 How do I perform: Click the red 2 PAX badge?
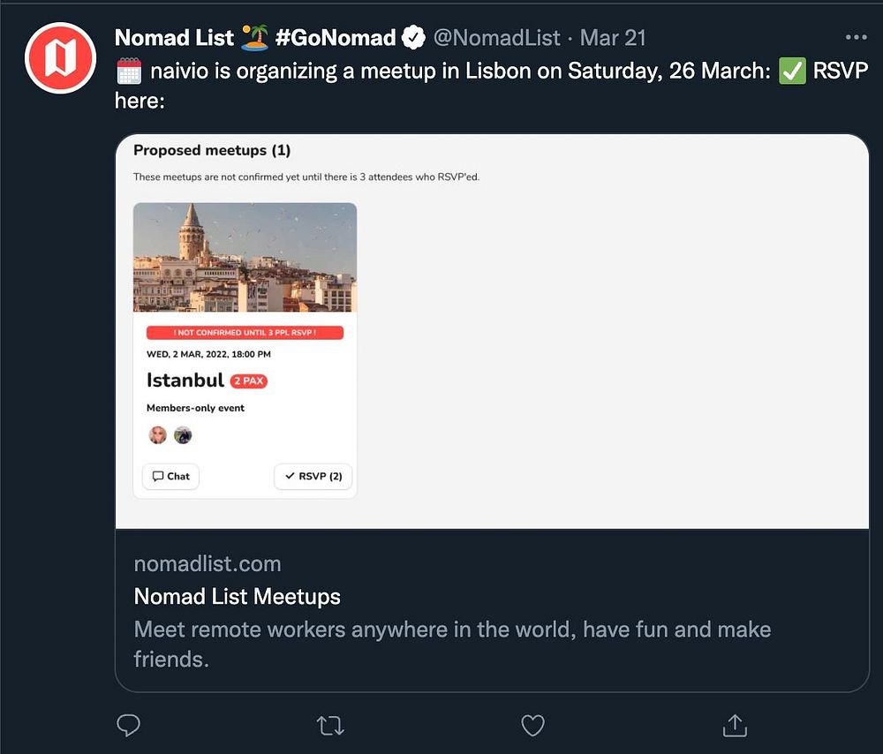pos(248,381)
